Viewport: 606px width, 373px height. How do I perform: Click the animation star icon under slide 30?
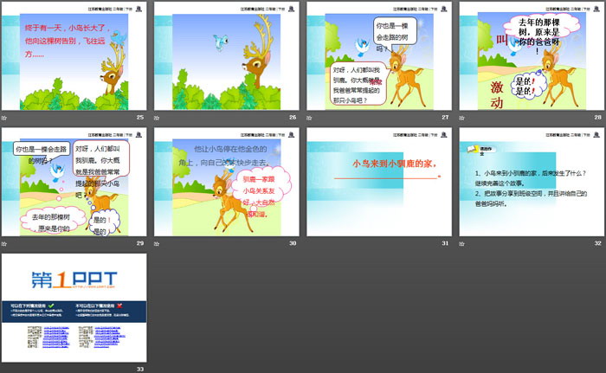click(157, 243)
